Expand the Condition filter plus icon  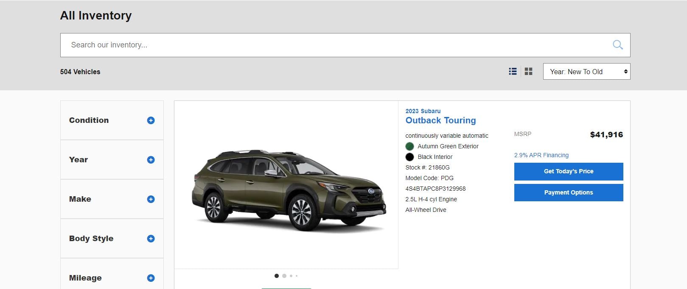pos(151,120)
